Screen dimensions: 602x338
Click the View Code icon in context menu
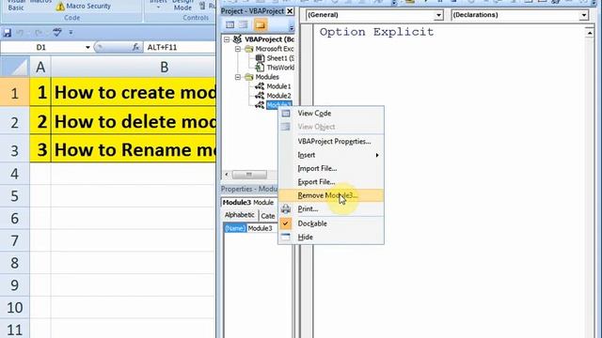[x=286, y=114]
